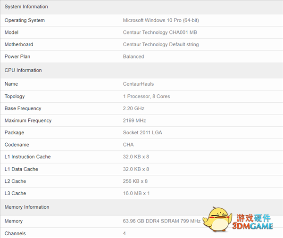Screen dimensions: 283x238
Task: Select Centaur Technology CHA001 MB value
Action: [160, 33]
